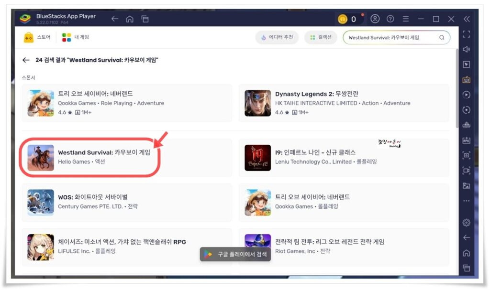The image size is (490, 290).
Task: Open the sponsored 트리 오브 세이비어 card by Qookka Games
Action: [127, 103]
